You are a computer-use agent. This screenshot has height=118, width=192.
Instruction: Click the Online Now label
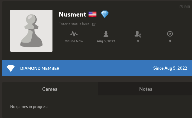tap(74, 41)
